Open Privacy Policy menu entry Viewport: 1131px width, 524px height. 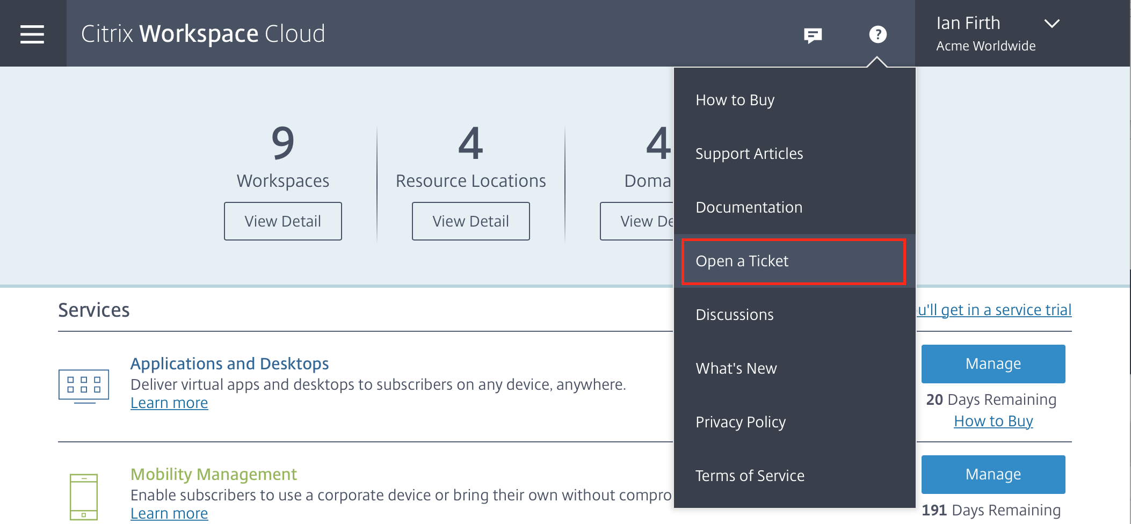pyautogui.click(x=740, y=422)
